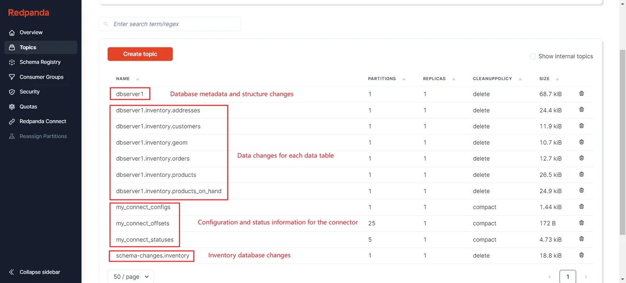Open dbserver1.inventory.customers topic link
The height and width of the screenshot is (283, 626).
point(158,126)
